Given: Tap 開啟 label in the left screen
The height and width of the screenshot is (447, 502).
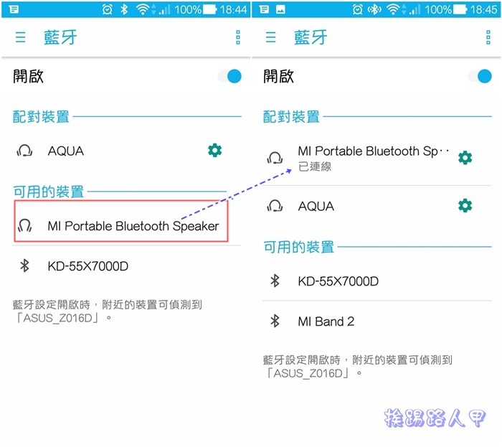Looking at the screenshot, I should coord(28,77).
